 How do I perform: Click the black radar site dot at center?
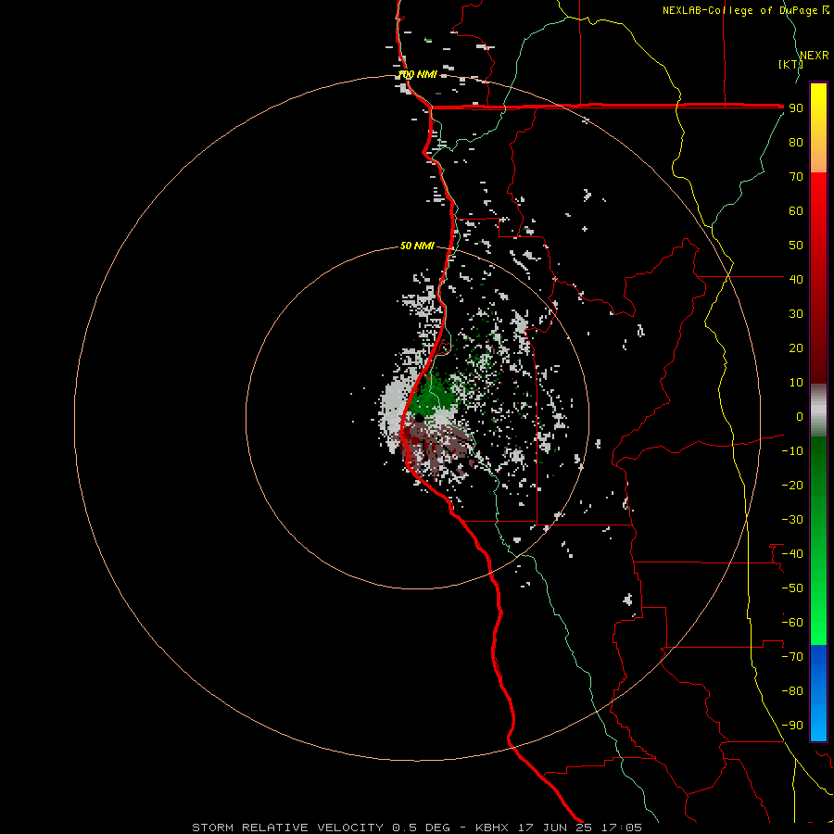(419, 418)
